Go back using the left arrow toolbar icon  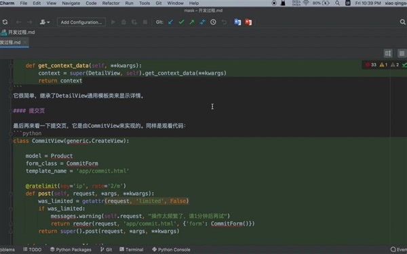[x=19, y=22]
